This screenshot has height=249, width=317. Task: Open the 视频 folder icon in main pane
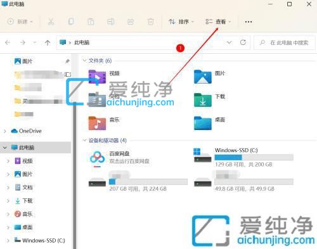[97, 77]
